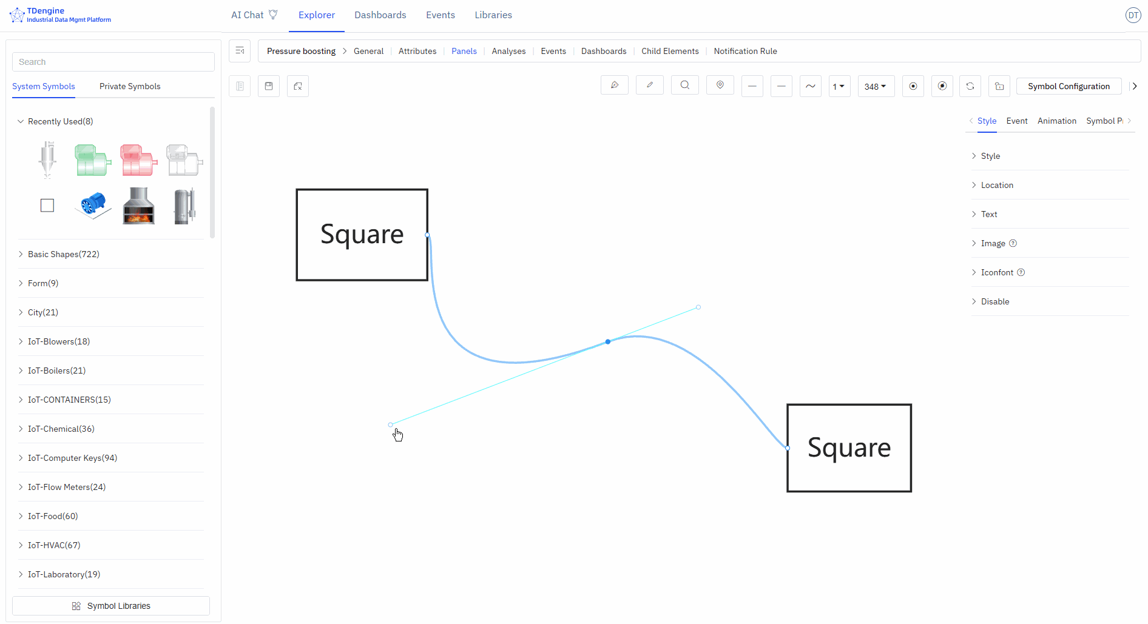Click the refresh arrows toolbar icon

(970, 86)
